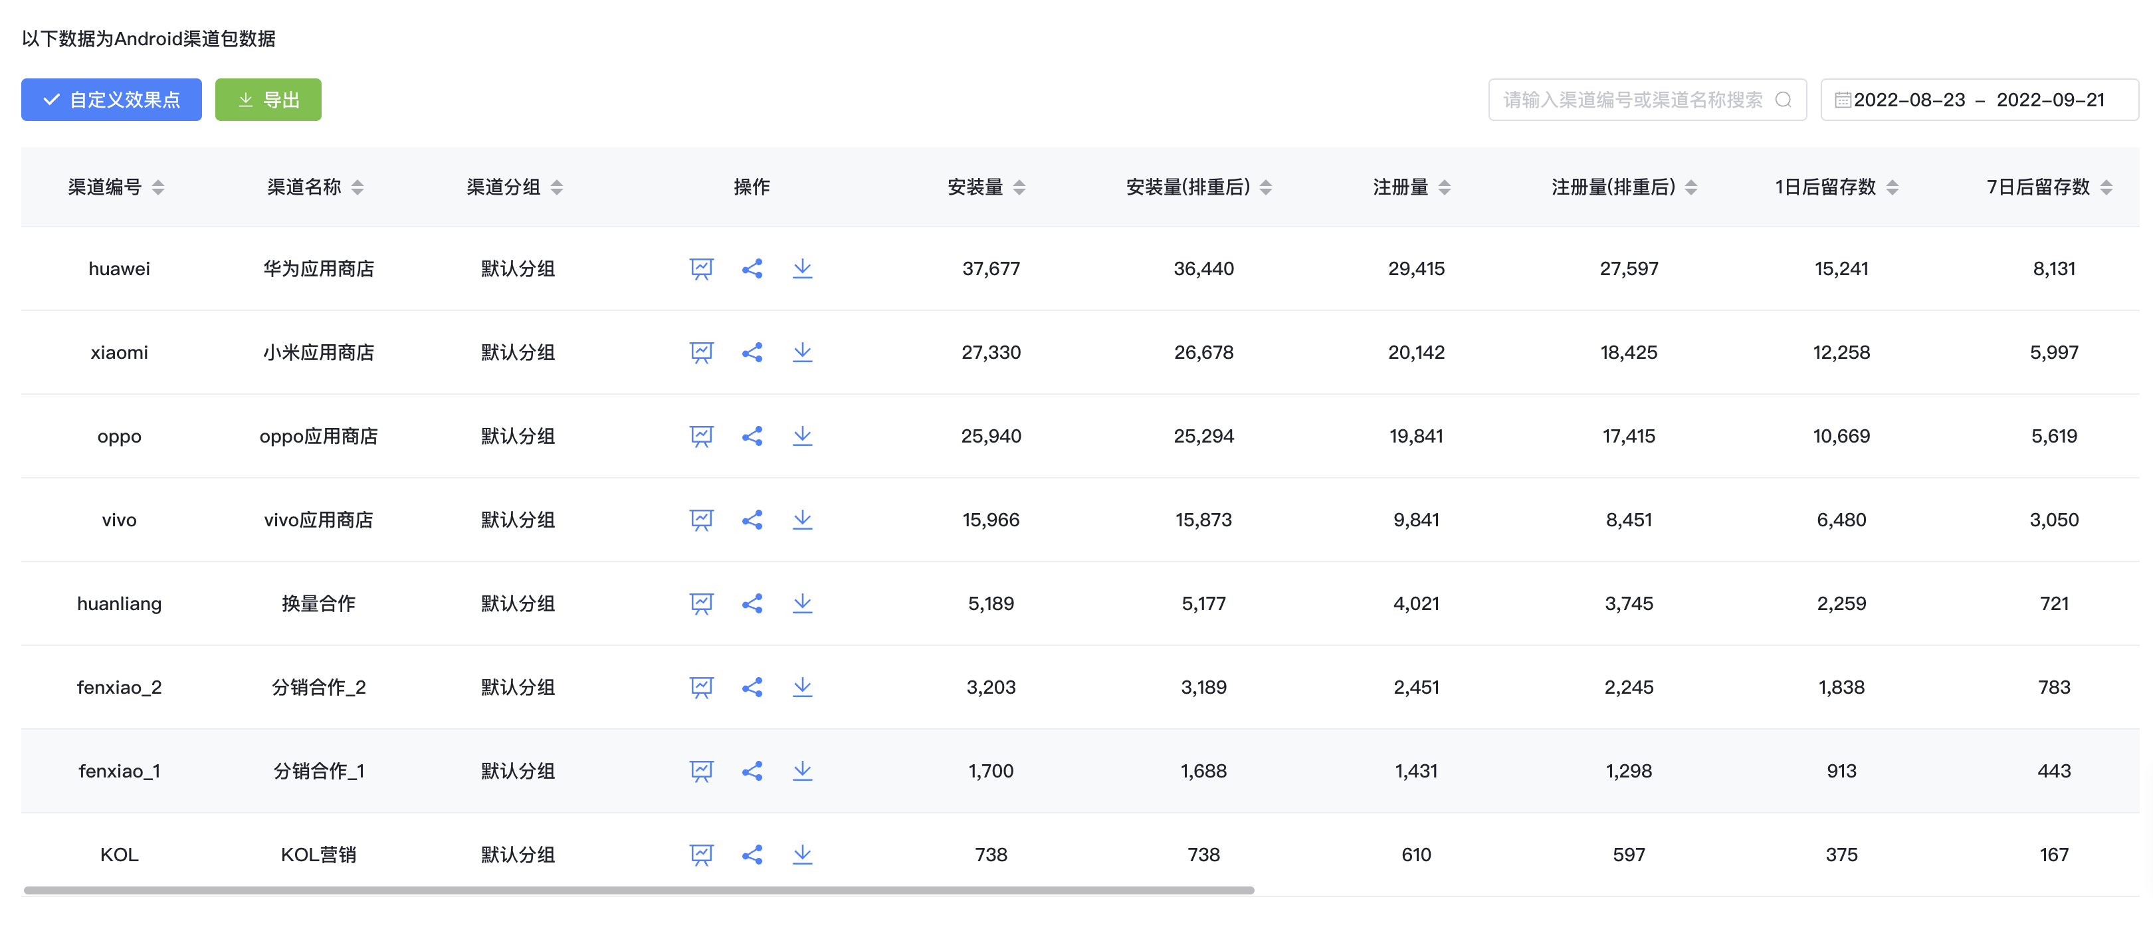Select the oppo应用商店 channel name

click(x=318, y=435)
